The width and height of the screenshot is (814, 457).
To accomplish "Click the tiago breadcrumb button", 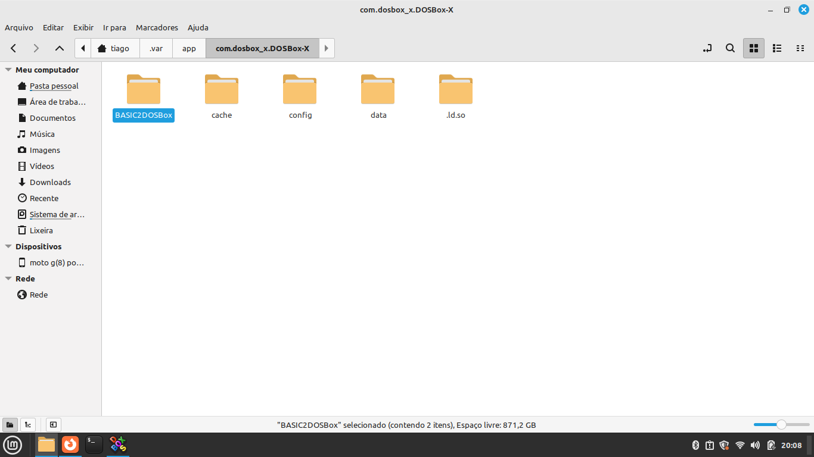I will 114,48.
